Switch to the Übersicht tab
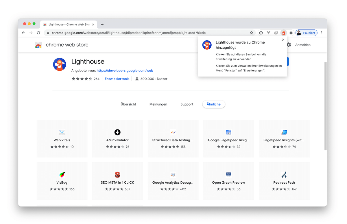Image resolution: width=347 pixels, height=224 pixels. click(x=128, y=104)
